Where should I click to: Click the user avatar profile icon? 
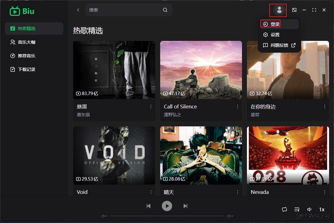click(x=279, y=10)
